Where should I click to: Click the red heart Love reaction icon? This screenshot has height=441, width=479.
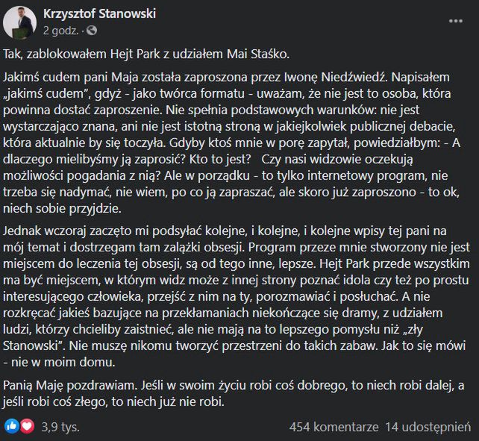point(27,426)
